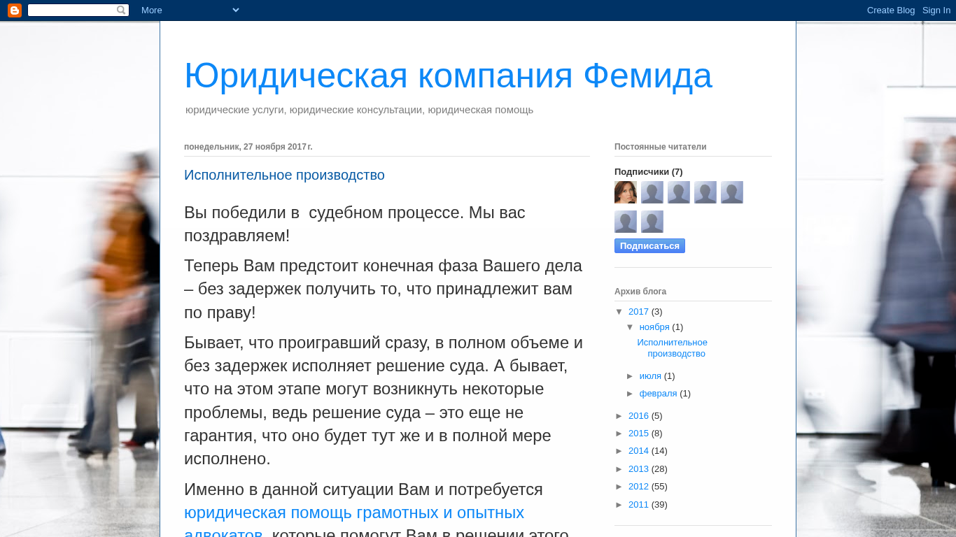The height and width of the screenshot is (537, 956).
Task: Open the 2015 archive link
Action: 638,434
